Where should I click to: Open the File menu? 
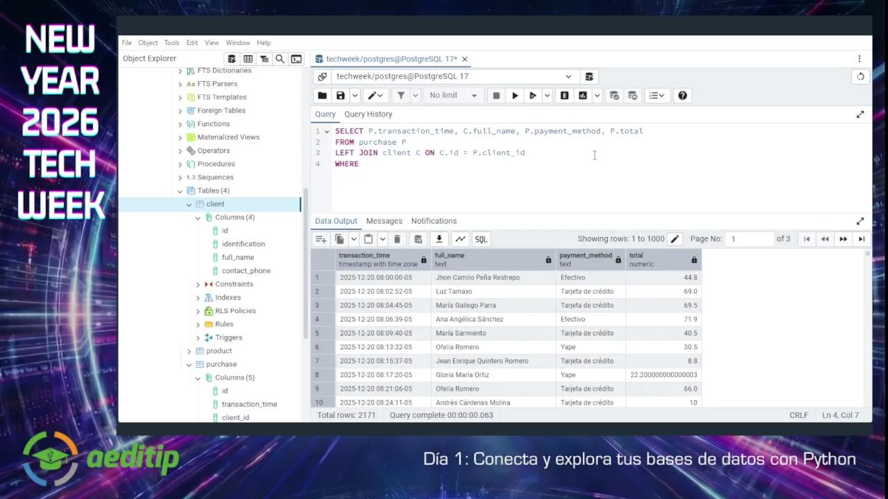[x=127, y=43]
